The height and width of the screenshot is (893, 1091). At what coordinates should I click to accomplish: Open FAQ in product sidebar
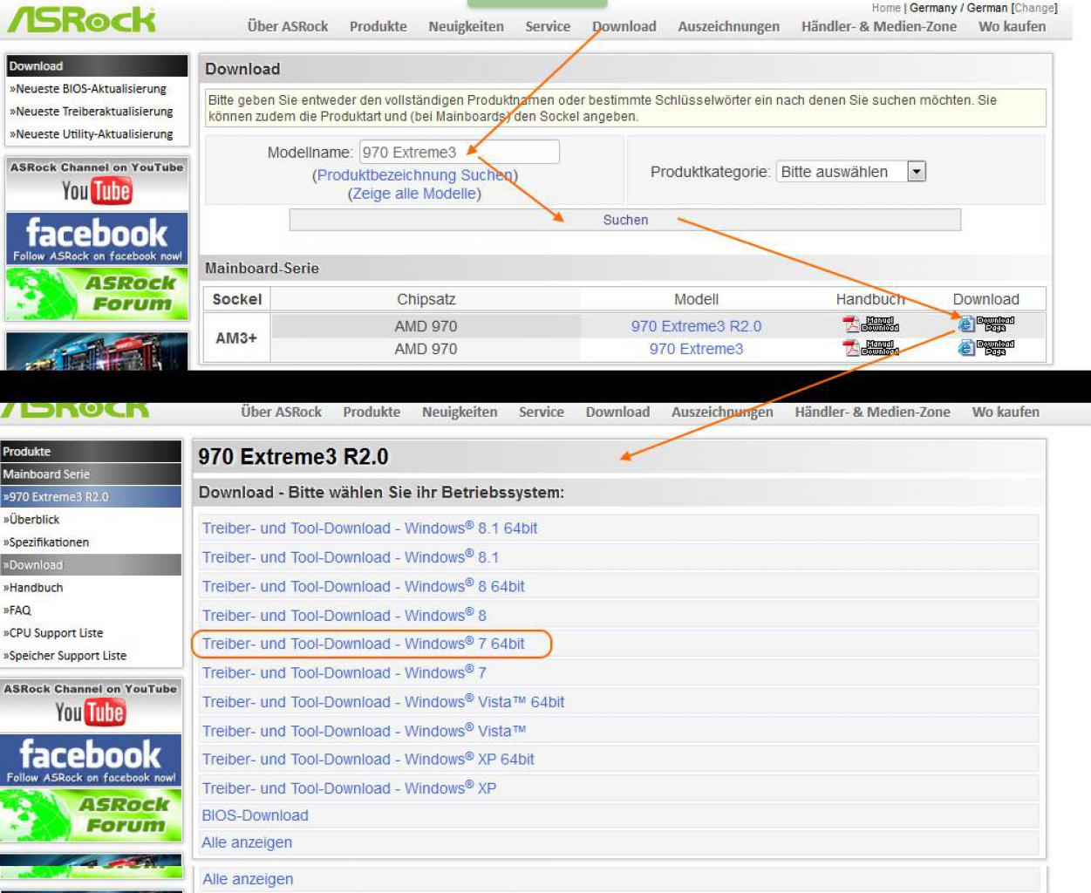pos(17,610)
